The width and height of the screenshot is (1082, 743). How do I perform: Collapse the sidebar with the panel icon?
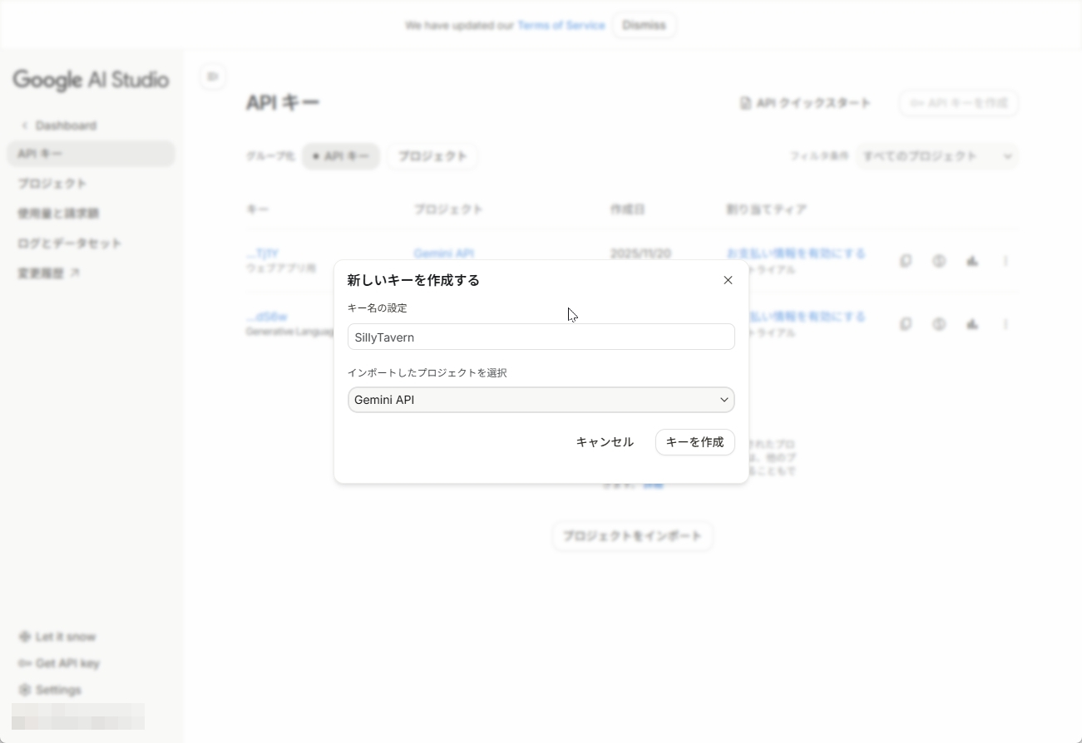click(x=213, y=76)
